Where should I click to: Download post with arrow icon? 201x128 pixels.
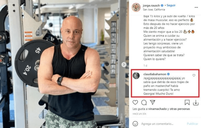pyautogui.click(x=196, y=103)
